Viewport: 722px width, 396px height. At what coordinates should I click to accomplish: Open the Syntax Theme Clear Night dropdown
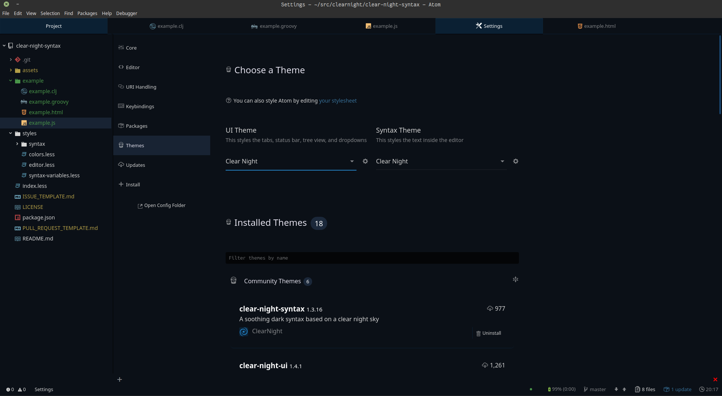tap(441, 162)
